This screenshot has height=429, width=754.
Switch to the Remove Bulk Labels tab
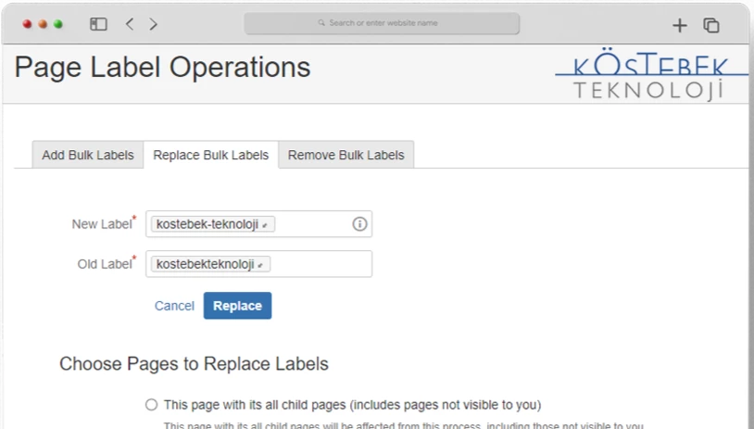point(346,155)
